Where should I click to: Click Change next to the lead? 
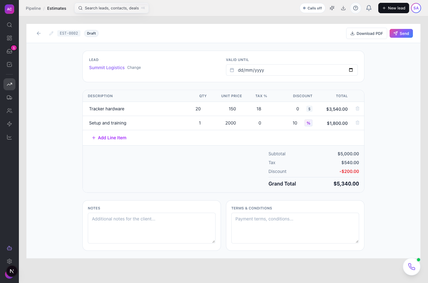[134, 68]
